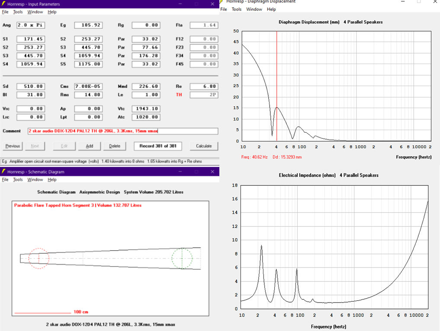Click the Previous record button
Screen dimensions: 440x331
pos(13,146)
